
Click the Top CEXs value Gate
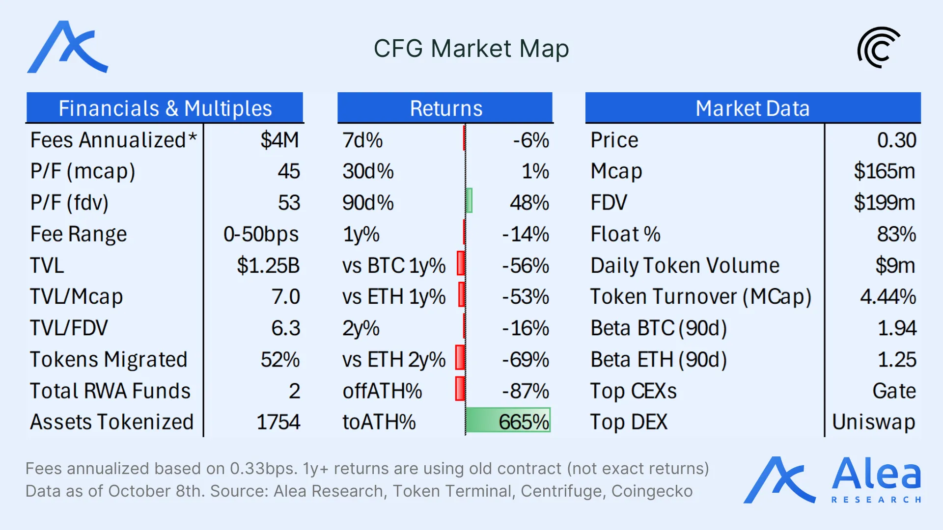click(894, 391)
